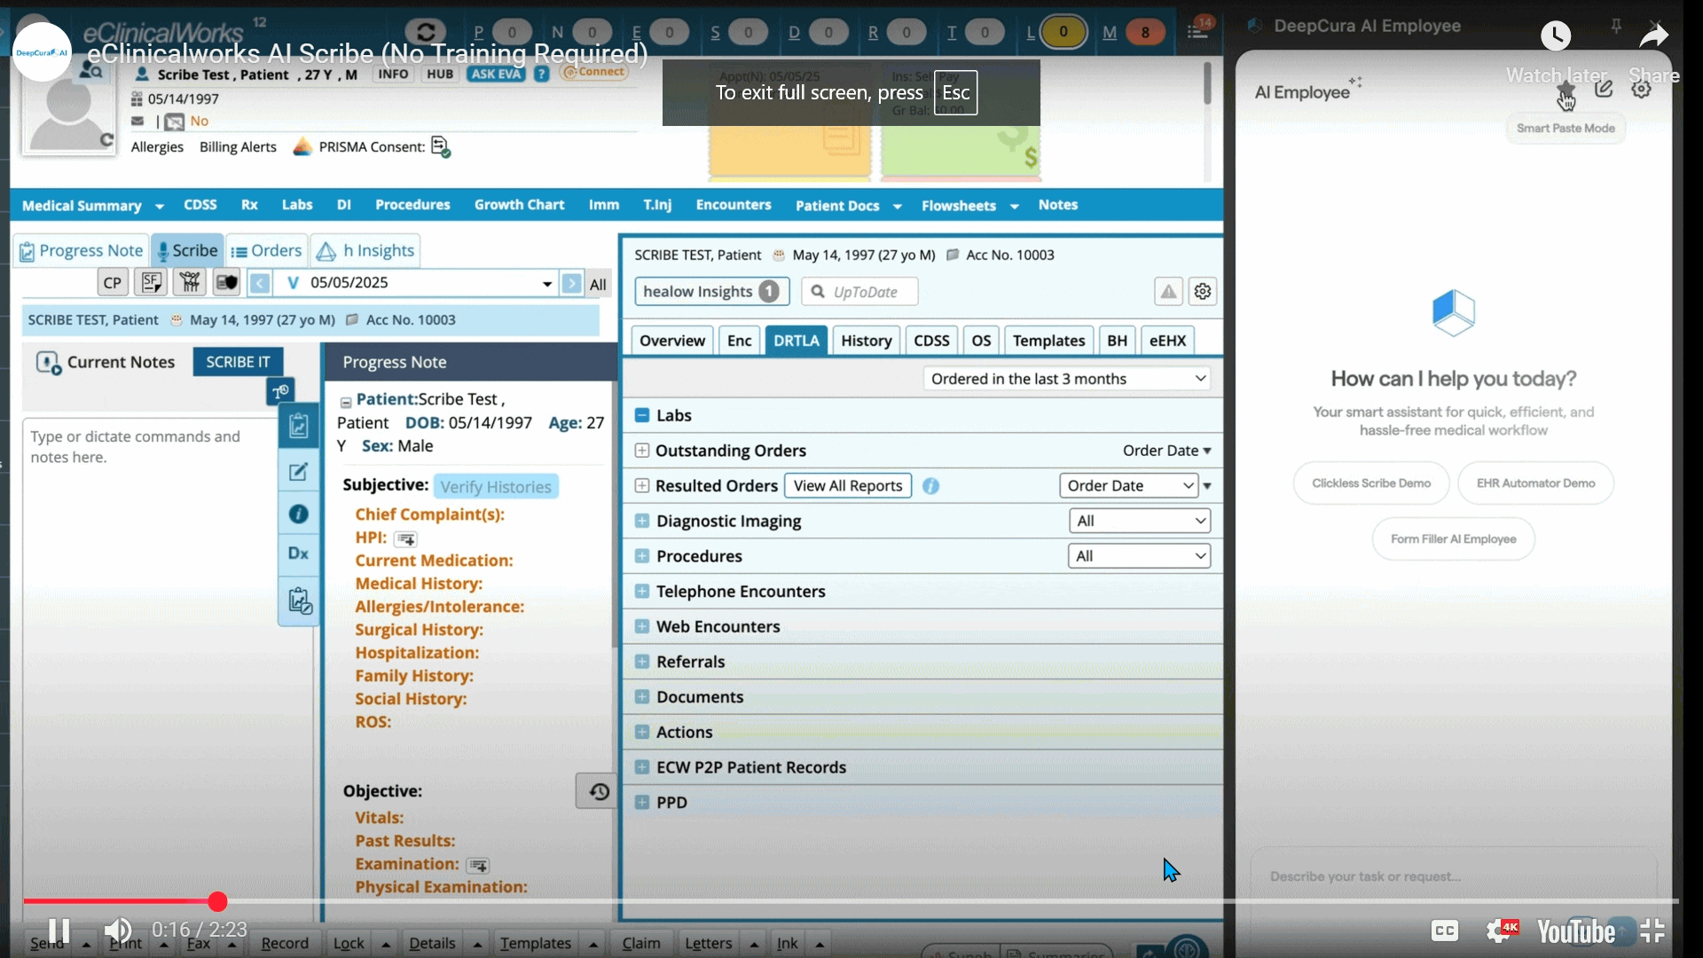
Task: Open the 05/05/2025 visit date dropdown
Action: tap(547, 284)
